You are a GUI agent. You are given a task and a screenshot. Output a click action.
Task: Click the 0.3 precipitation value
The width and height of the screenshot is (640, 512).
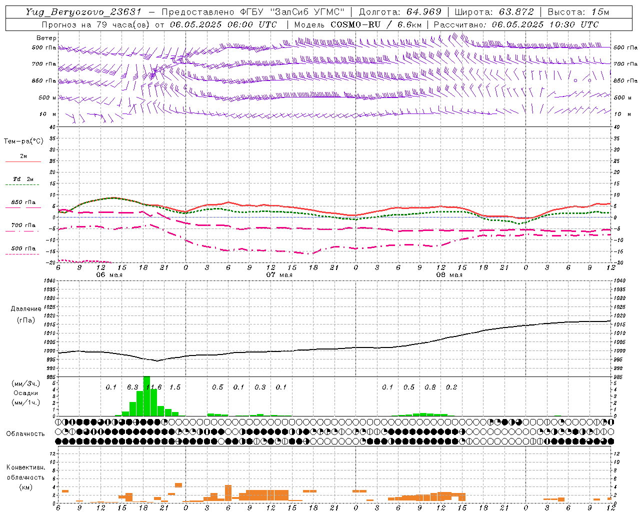[x=260, y=387]
